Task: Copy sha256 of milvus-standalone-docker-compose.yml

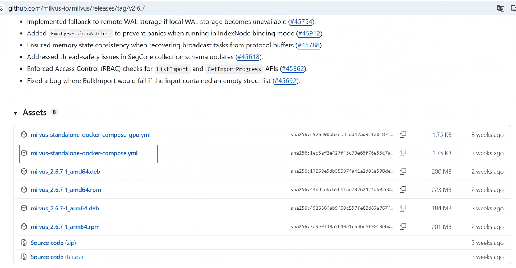Action: [x=403, y=153]
